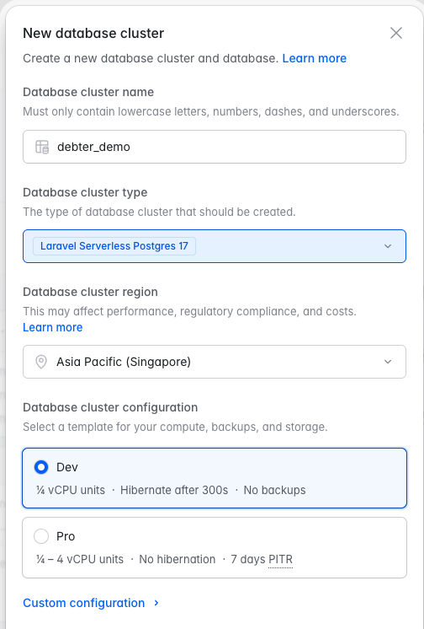Click the arrow next to Custom configuration
Viewport: 424px width, 629px height.
point(156,603)
